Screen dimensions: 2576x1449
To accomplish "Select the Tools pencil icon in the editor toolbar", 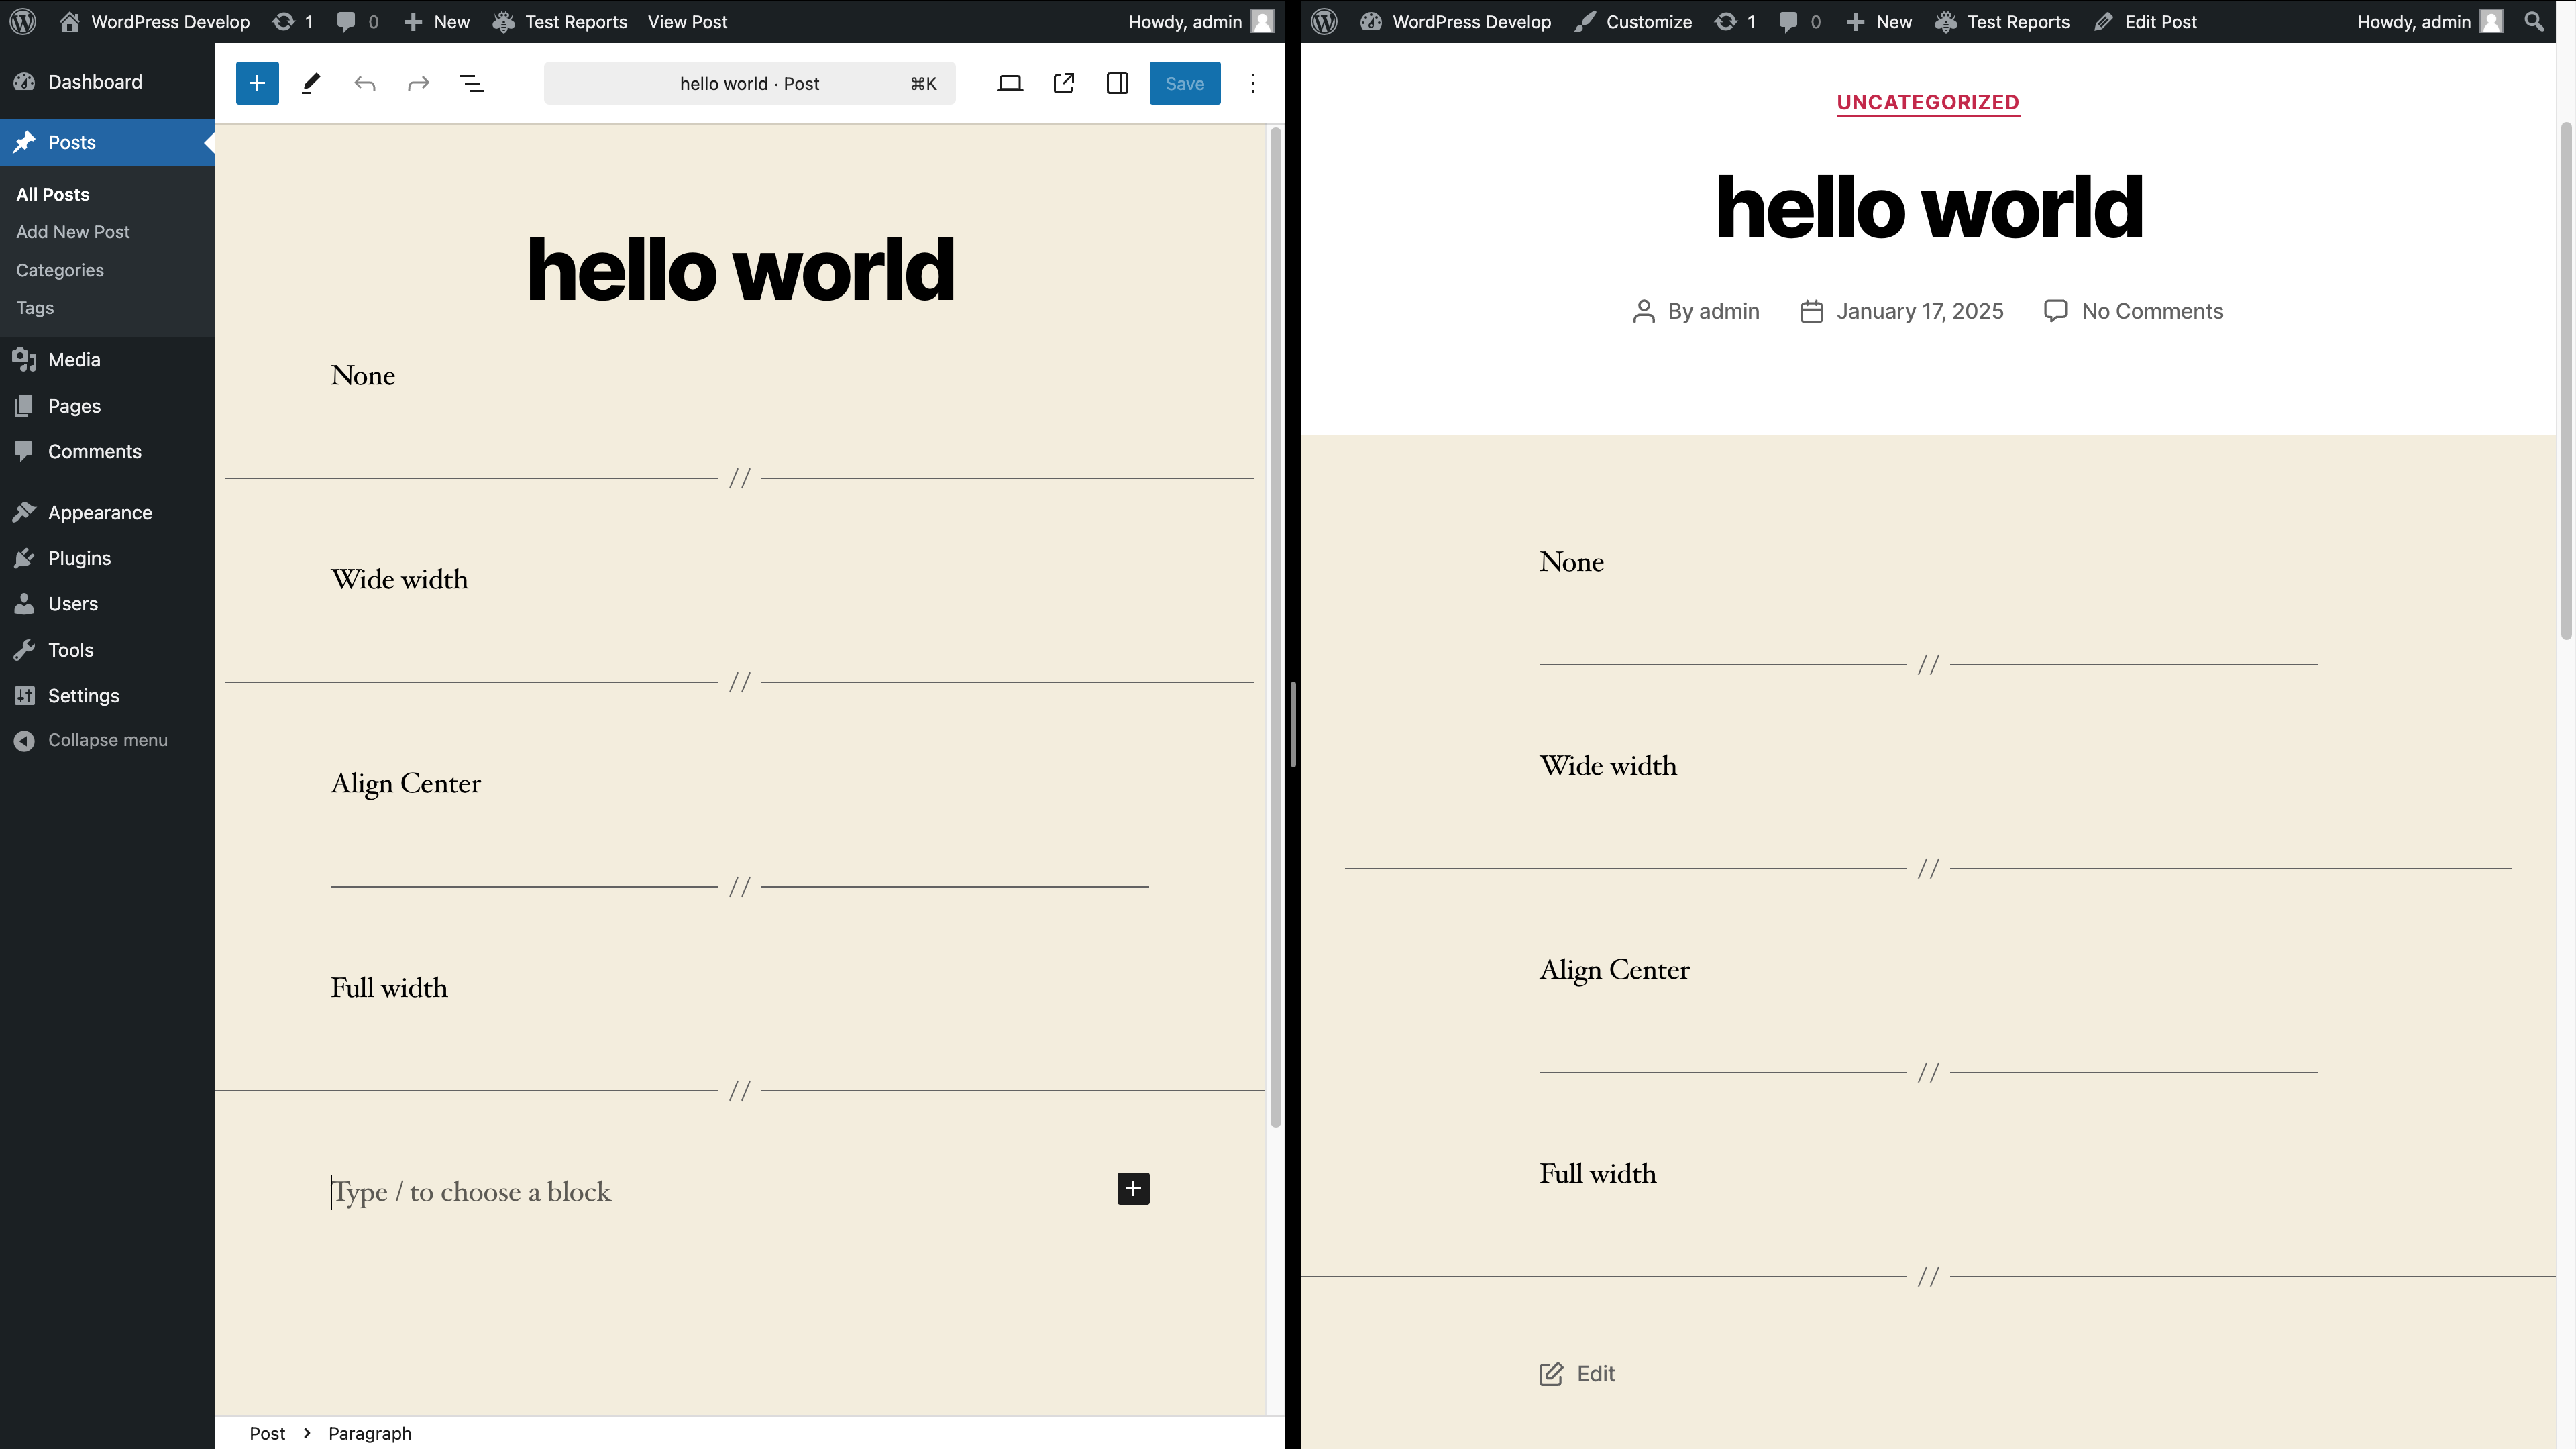I will tap(311, 83).
